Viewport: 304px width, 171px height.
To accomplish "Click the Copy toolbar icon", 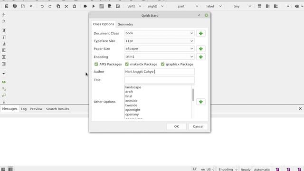I will coord(58,6).
